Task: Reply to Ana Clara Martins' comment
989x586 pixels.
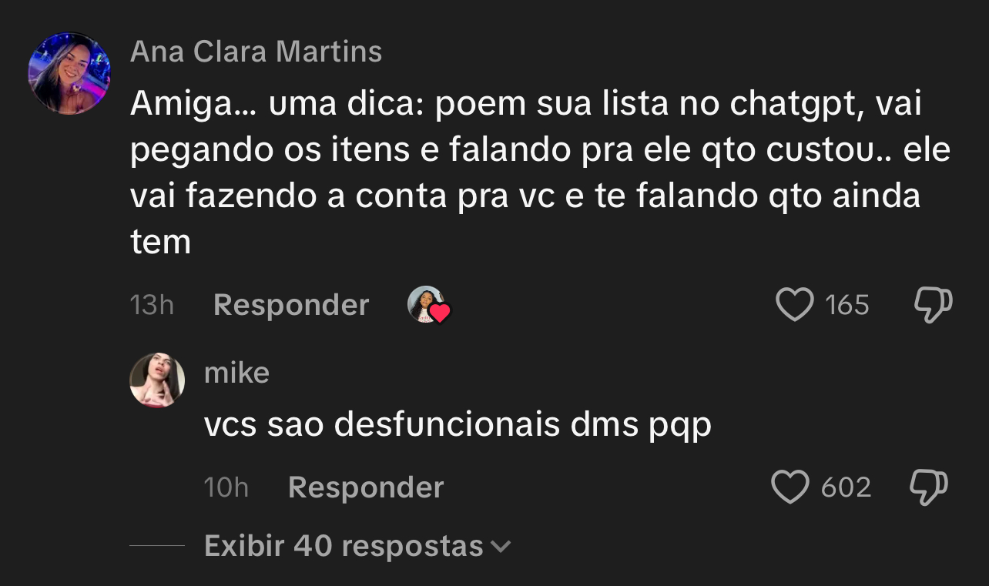Action: pyautogui.click(x=291, y=305)
